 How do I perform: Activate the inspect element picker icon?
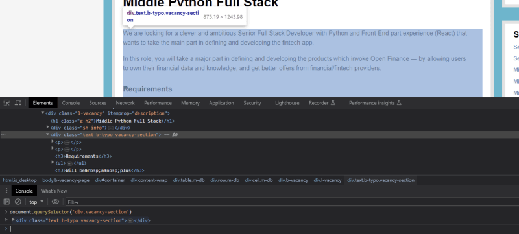[x=6, y=103]
